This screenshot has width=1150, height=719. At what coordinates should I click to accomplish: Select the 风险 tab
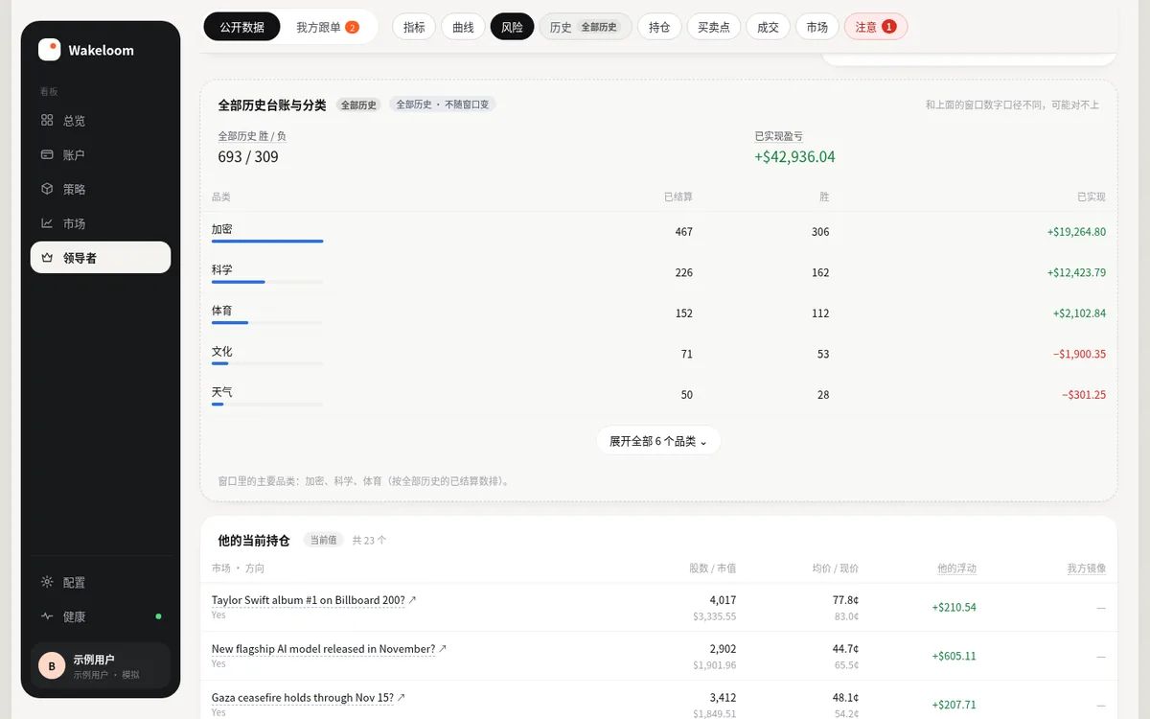512,27
